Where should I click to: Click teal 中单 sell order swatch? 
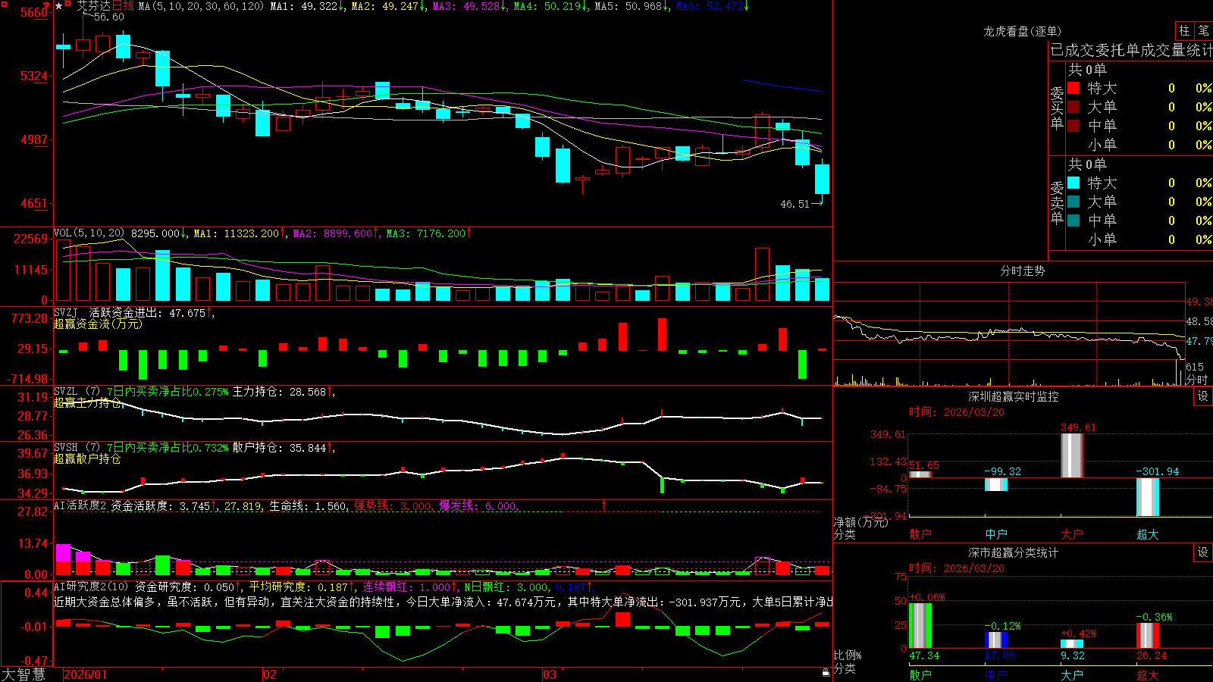[x=1074, y=221]
